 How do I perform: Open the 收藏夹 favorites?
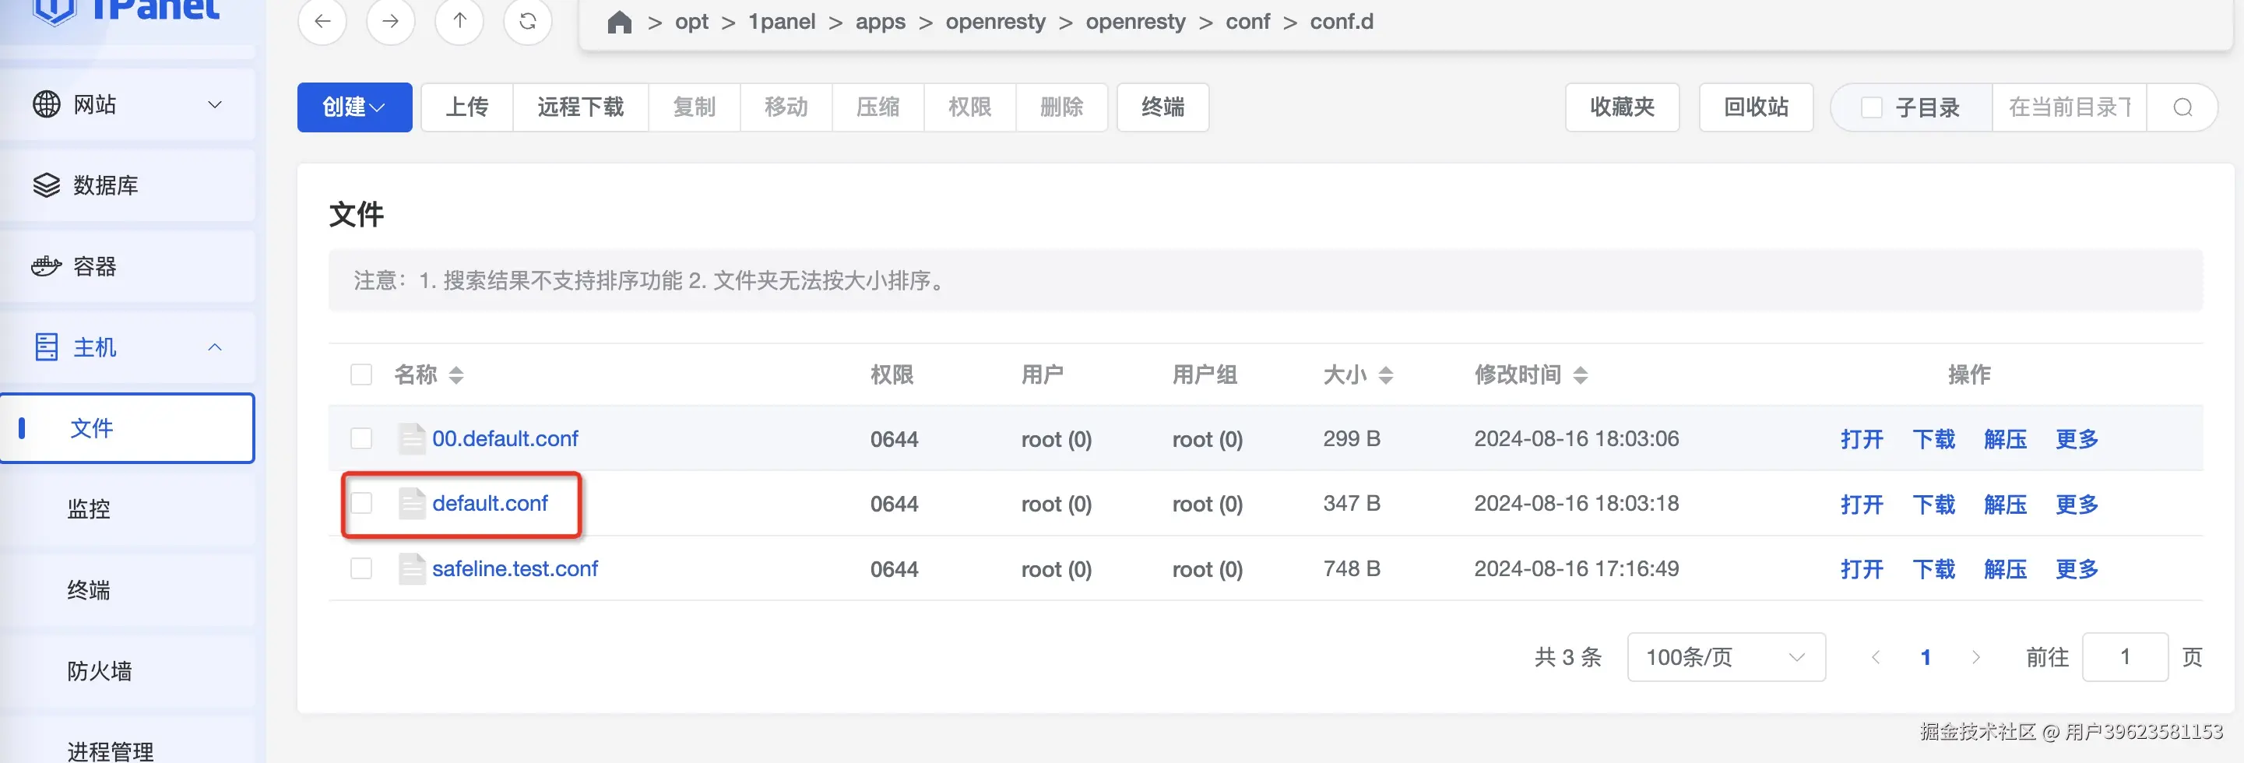[x=1622, y=107]
